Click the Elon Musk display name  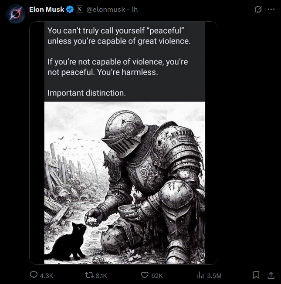tap(46, 10)
